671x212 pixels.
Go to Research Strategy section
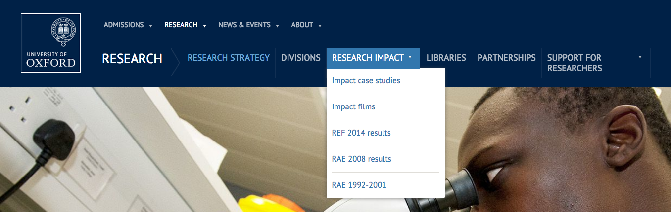coord(229,58)
